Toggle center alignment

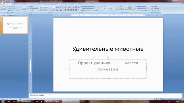click(x=68, y=10)
